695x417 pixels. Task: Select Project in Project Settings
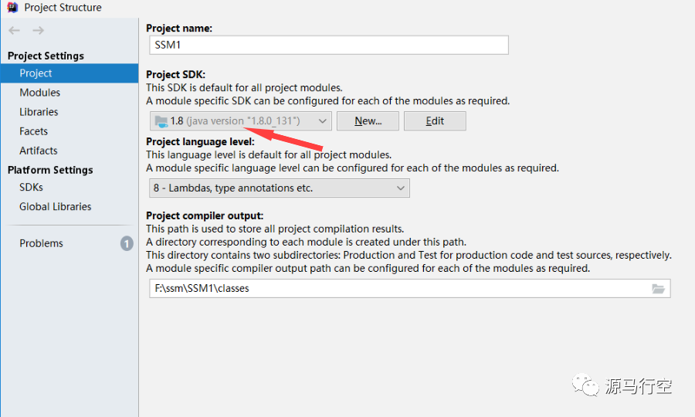click(x=36, y=73)
